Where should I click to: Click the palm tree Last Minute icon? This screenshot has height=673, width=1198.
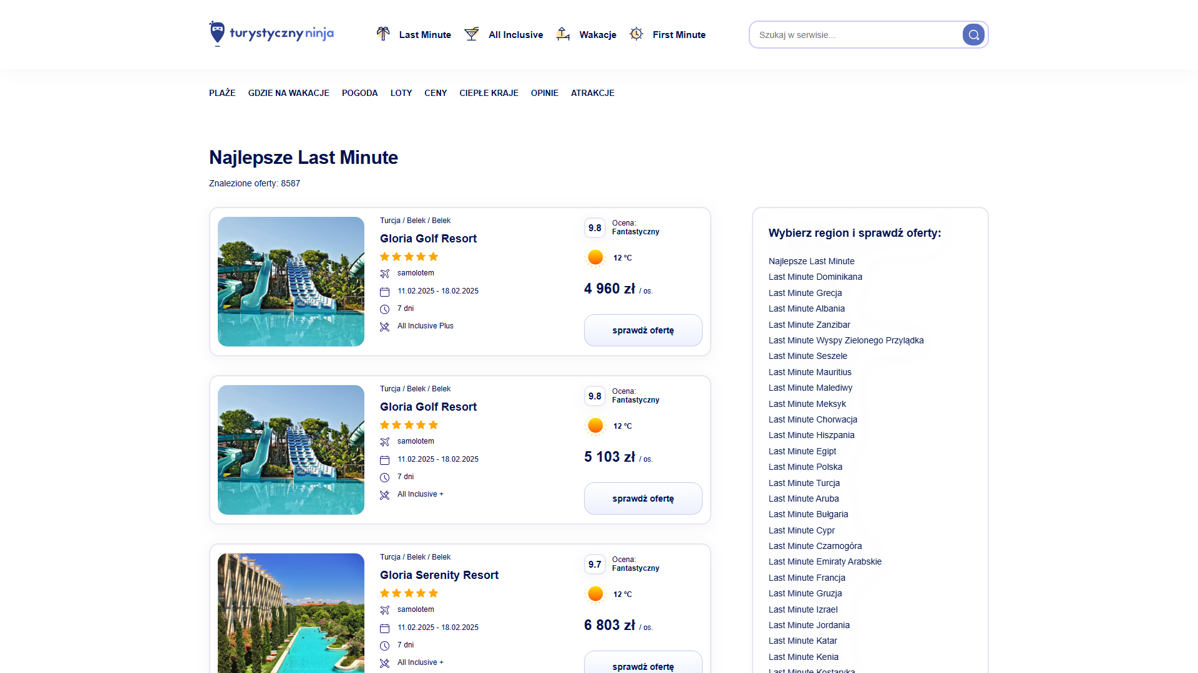point(383,34)
